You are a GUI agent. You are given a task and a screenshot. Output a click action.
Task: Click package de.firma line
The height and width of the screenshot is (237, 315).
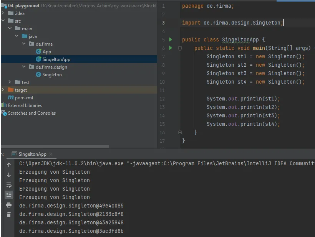point(208,6)
